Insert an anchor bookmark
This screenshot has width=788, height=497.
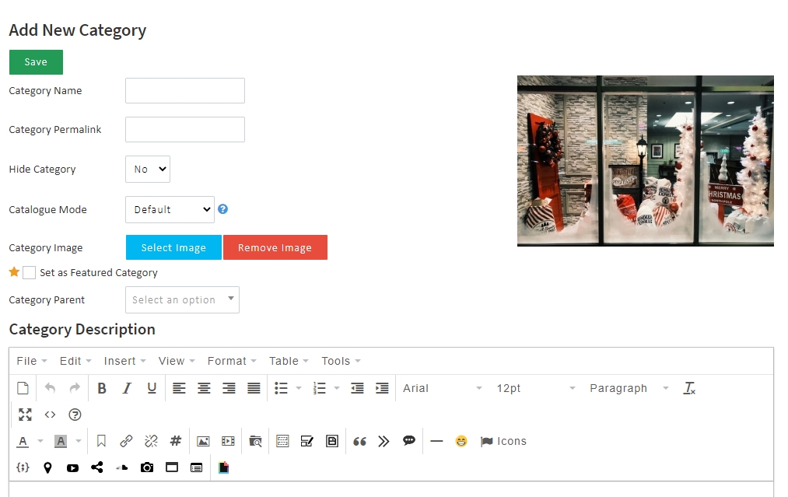(x=102, y=441)
